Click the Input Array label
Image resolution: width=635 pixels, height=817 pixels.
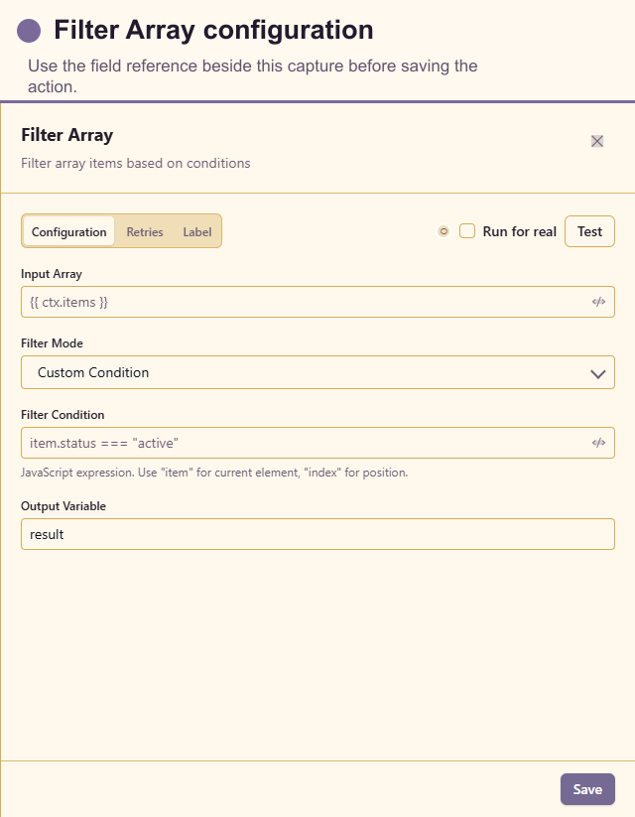[x=52, y=274]
